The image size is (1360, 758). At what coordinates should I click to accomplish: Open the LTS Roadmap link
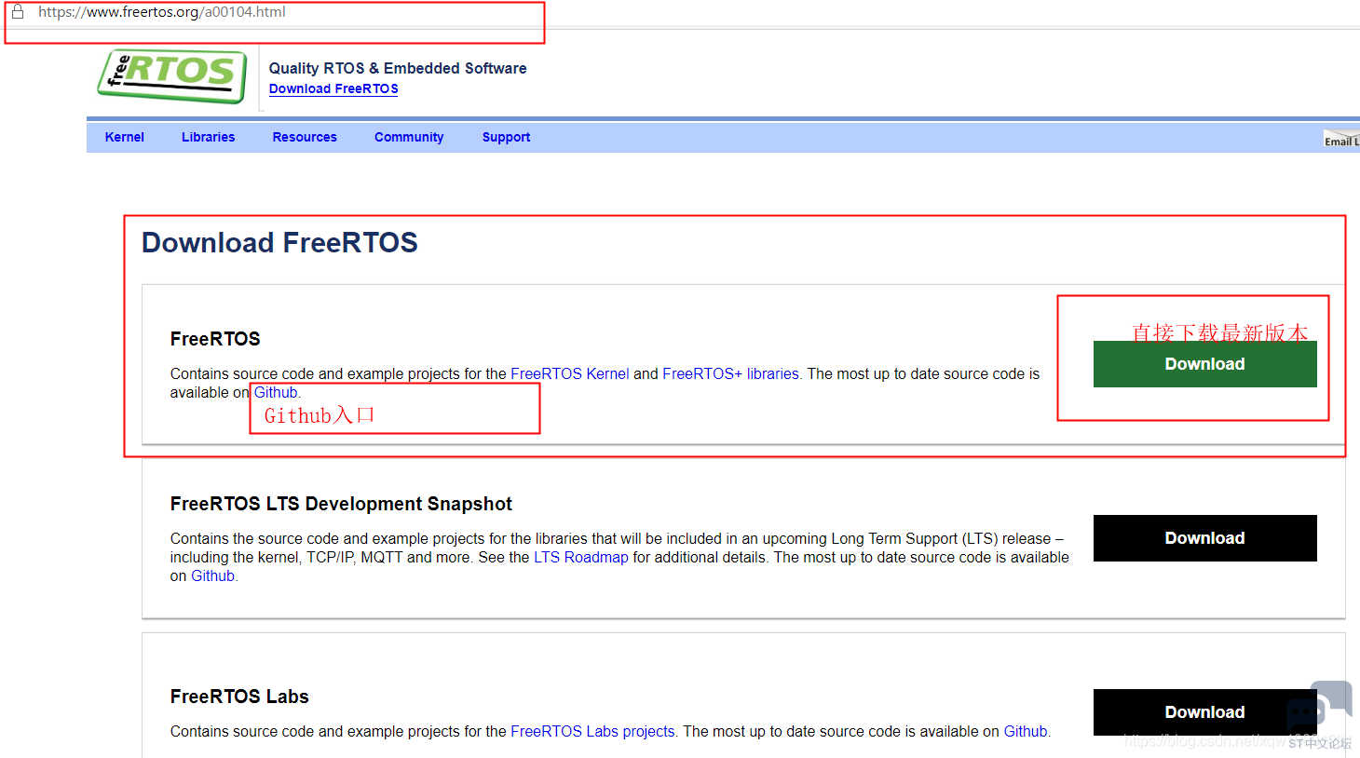[581, 557]
